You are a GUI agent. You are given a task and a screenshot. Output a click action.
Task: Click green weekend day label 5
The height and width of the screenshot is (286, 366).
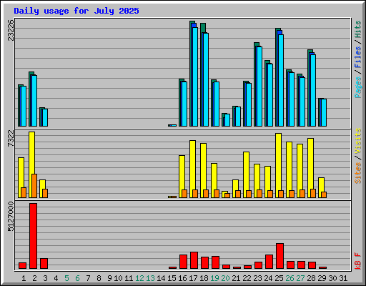click(66, 278)
